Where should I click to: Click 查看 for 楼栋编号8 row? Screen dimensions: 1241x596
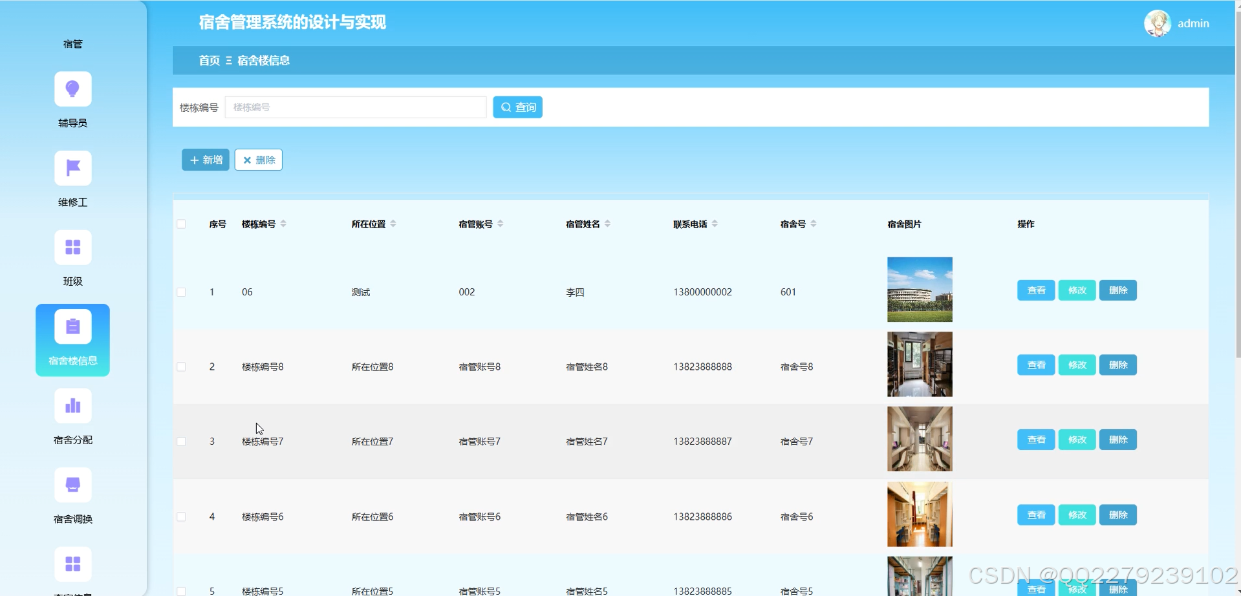1036,365
